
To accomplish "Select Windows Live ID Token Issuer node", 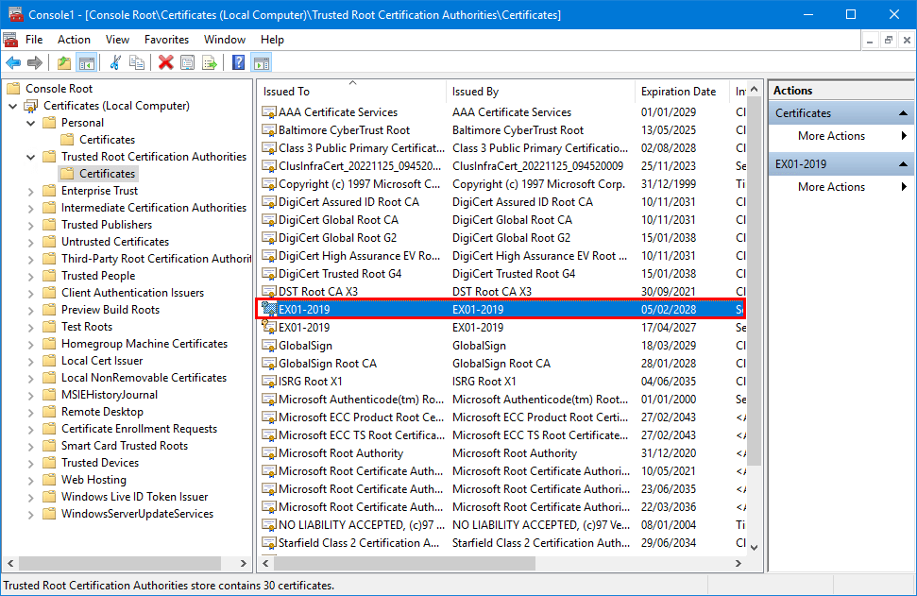I will 134,497.
